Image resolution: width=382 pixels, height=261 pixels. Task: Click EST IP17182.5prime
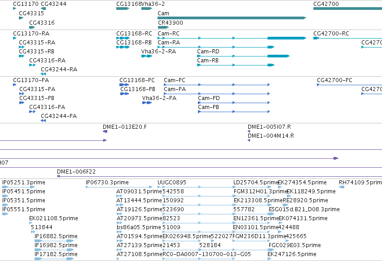(56, 254)
